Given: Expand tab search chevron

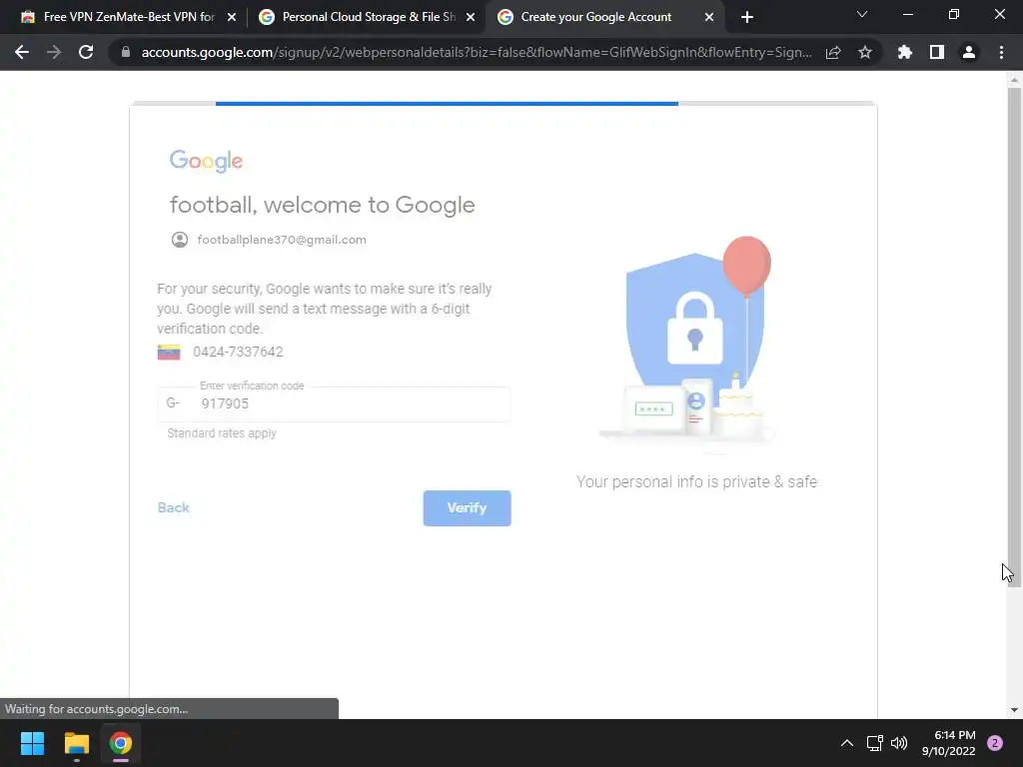Looking at the screenshot, I should (862, 14).
